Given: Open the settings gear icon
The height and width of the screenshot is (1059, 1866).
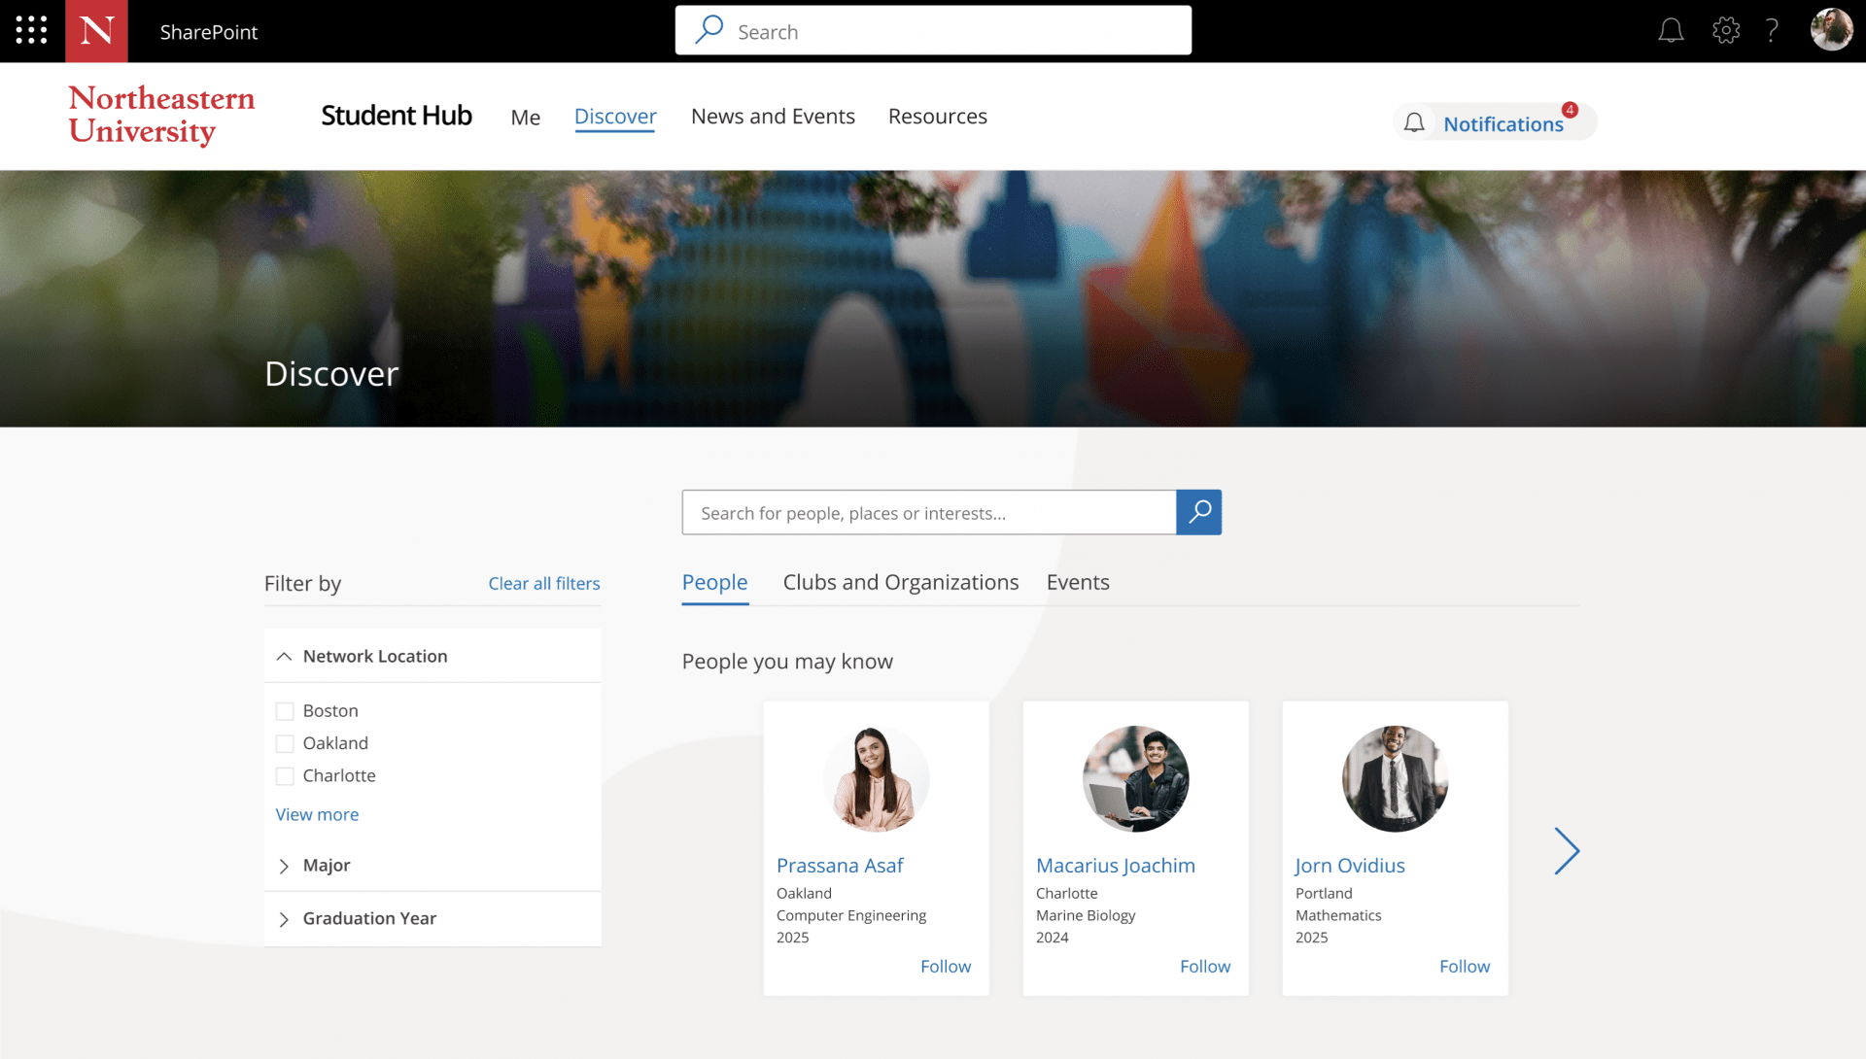Looking at the screenshot, I should (1725, 30).
